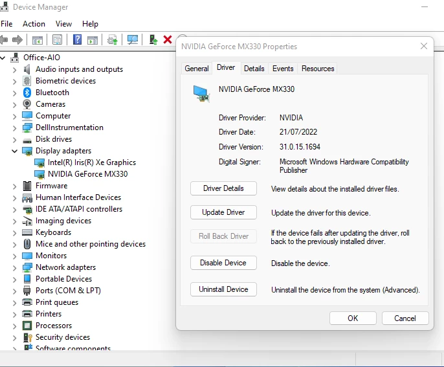Screen dimensions: 444x367
Task: Click Cancel in the Properties dialog
Action: pos(405,318)
